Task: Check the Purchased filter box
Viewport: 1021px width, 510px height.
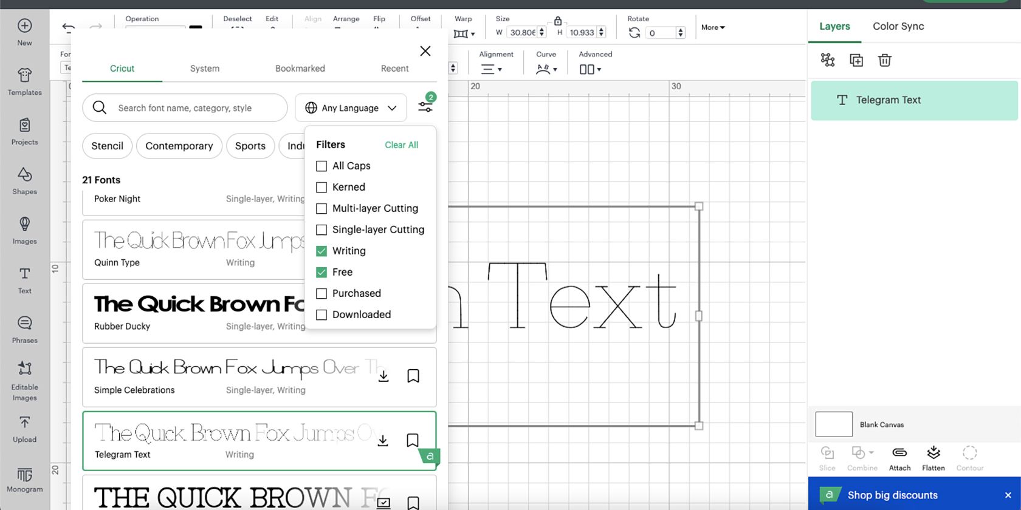Action: (321, 293)
